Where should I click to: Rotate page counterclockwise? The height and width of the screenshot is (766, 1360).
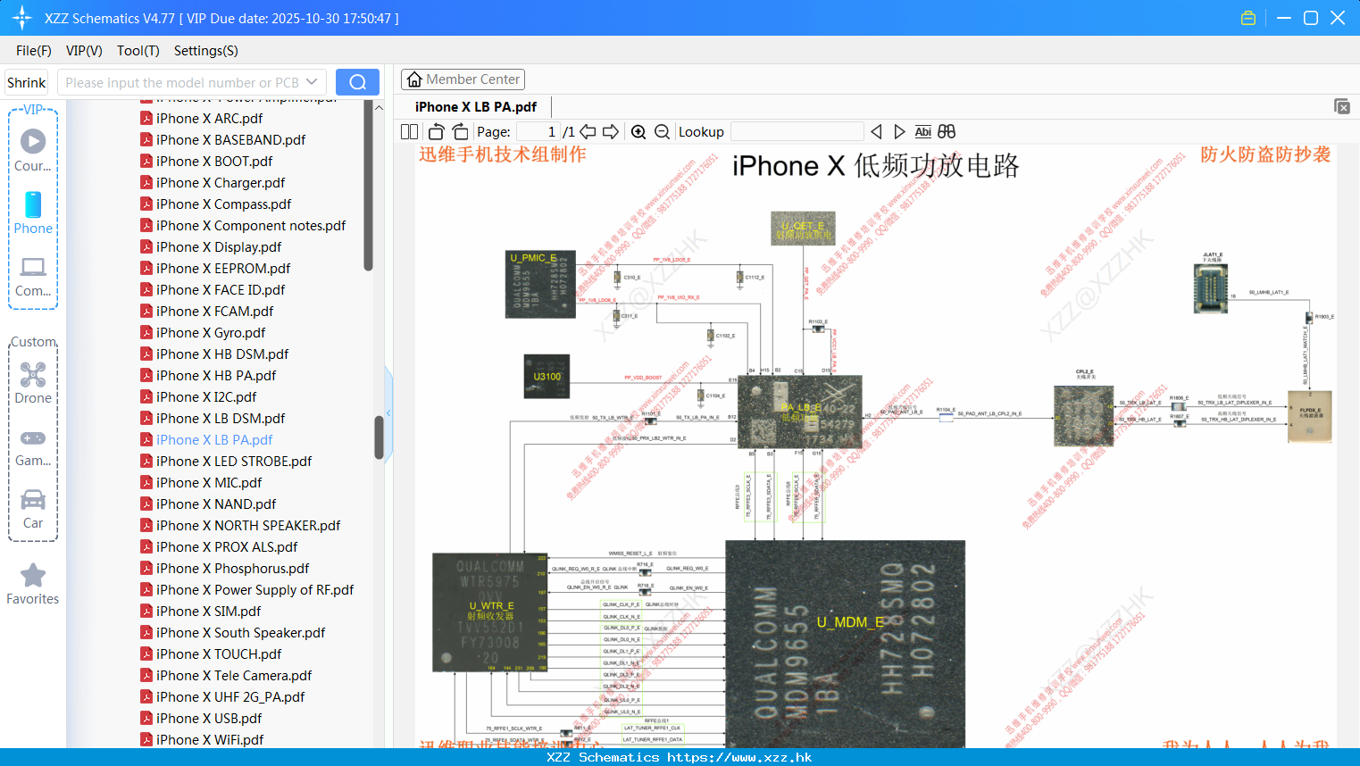tap(436, 131)
